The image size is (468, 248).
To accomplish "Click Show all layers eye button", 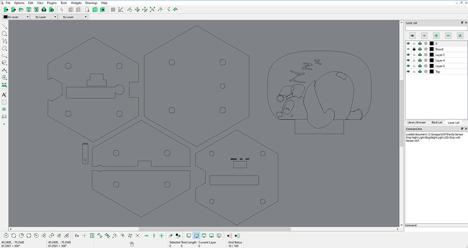I will point(412,36).
